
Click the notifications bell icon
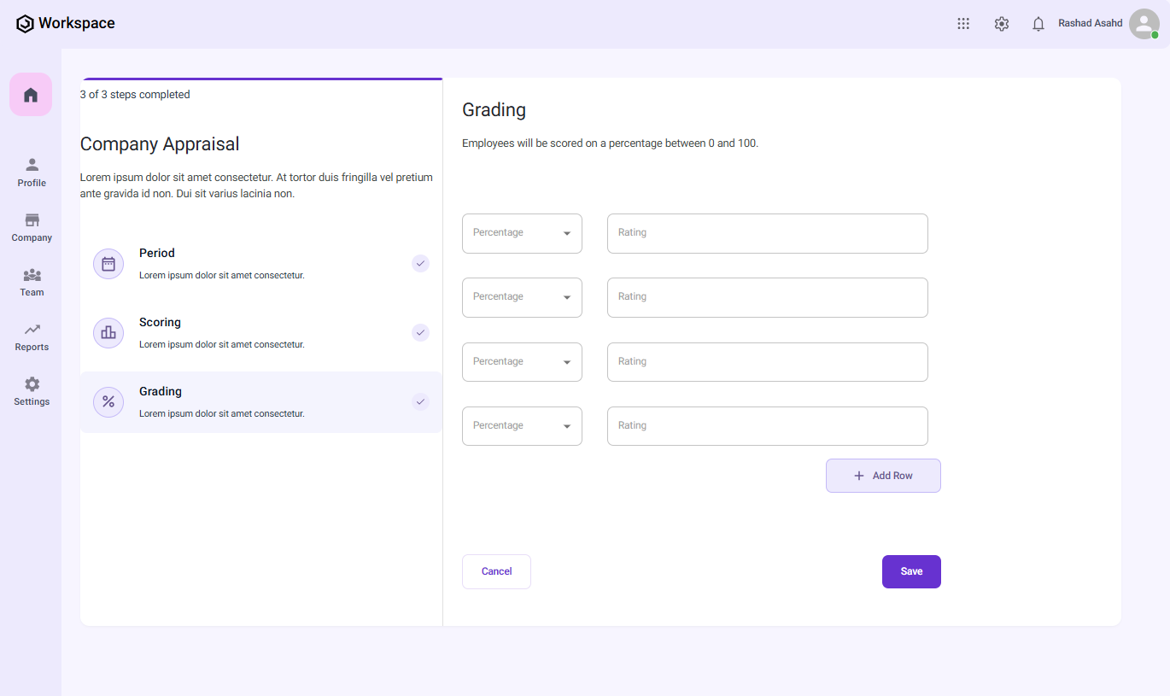coord(1038,24)
